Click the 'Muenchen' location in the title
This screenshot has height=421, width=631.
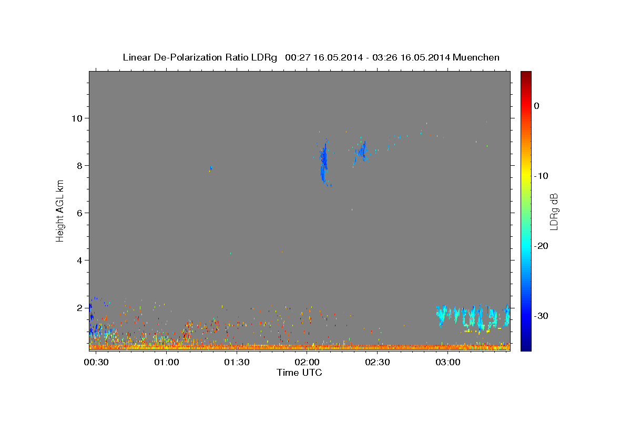point(476,57)
